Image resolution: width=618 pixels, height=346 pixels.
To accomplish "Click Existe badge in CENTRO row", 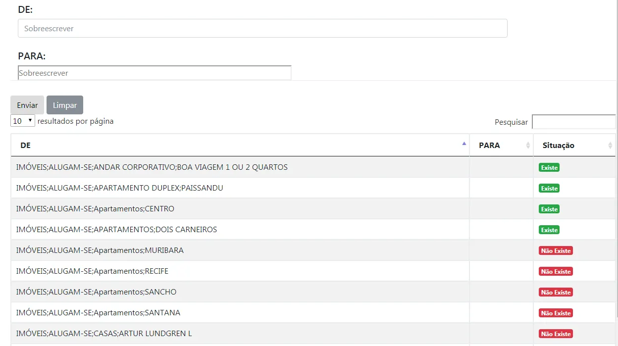I will click(549, 209).
